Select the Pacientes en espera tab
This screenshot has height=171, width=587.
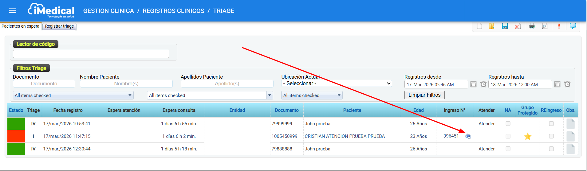pos(21,26)
